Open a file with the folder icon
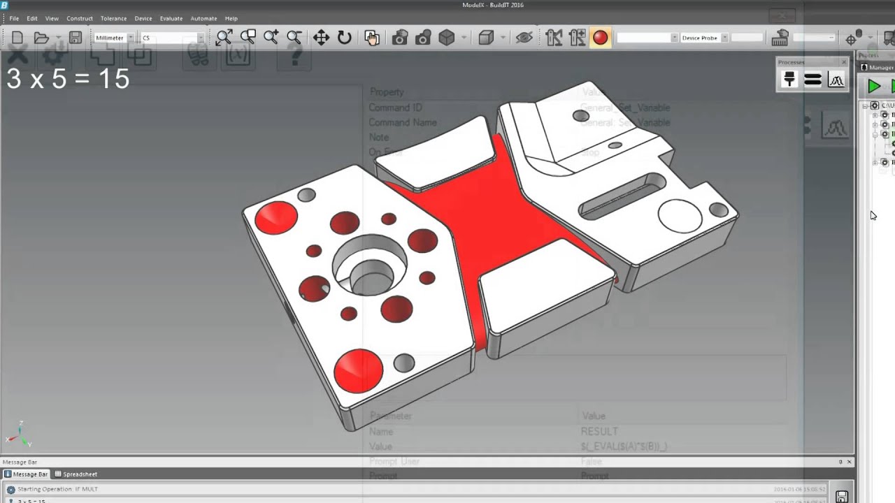The width and height of the screenshot is (895, 503). 41,38
